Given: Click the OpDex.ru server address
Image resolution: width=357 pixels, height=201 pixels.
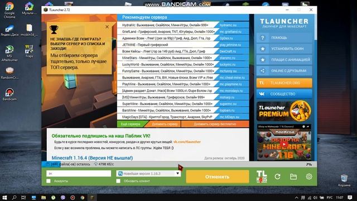Looking at the screenshot, I should coord(226,39).
